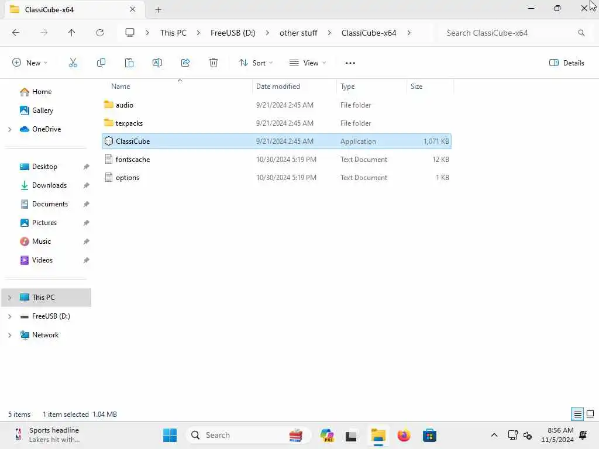Click the other stuff breadcrumb
Image resolution: width=599 pixels, height=449 pixels.
pos(298,33)
